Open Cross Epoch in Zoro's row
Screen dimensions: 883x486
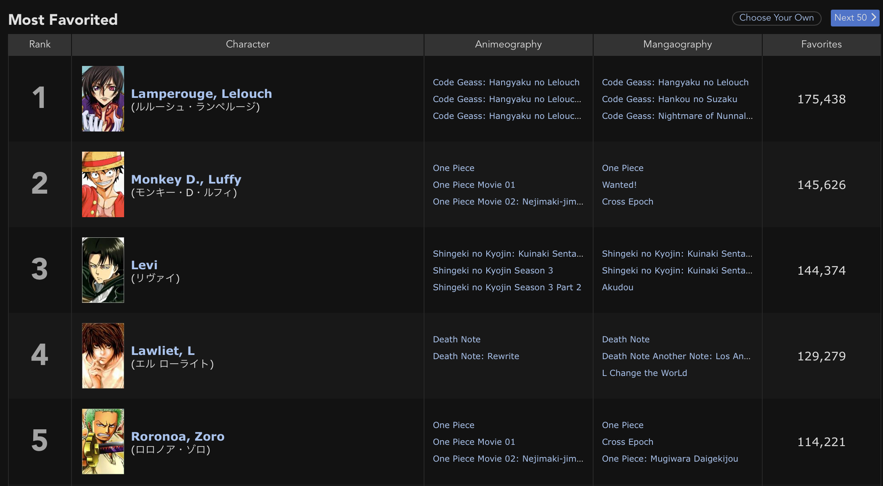click(628, 442)
